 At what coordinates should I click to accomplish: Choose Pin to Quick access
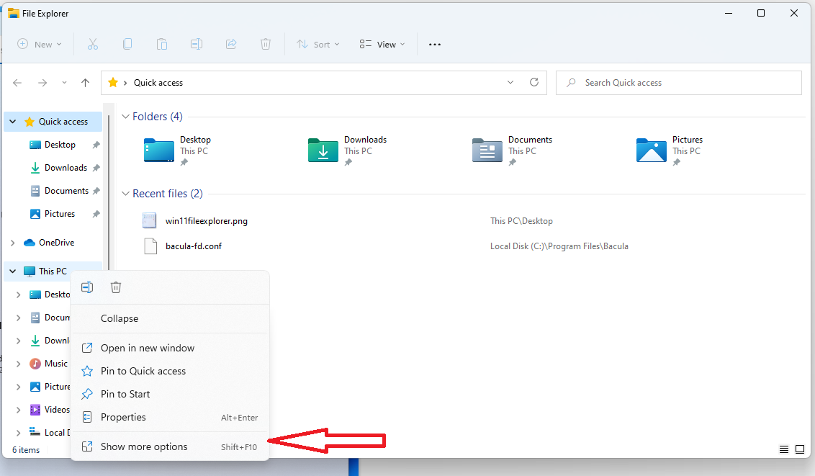pos(143,371)
